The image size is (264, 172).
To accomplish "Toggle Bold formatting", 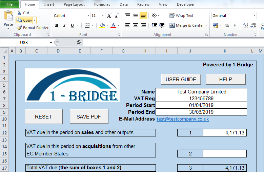I will (57, 25).
